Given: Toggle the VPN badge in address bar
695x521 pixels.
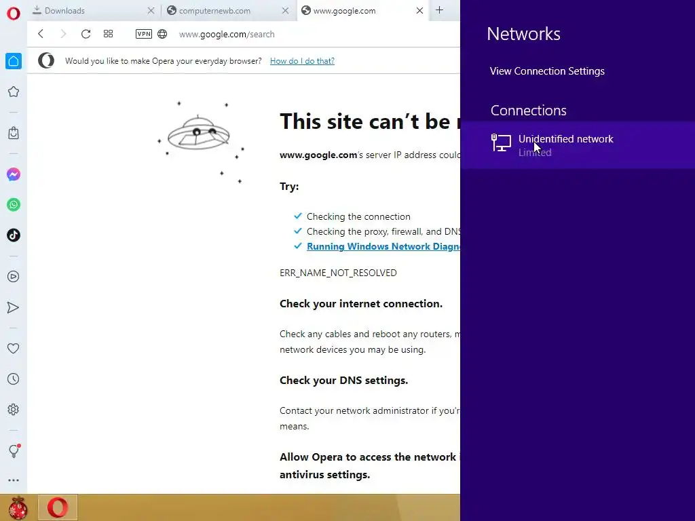Looking at the screenshot, I should coord(144,34).
